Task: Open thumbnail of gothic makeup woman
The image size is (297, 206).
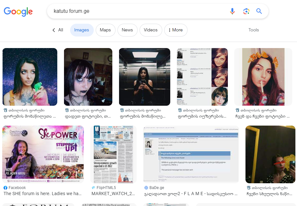Action: (x=88, y=77)
